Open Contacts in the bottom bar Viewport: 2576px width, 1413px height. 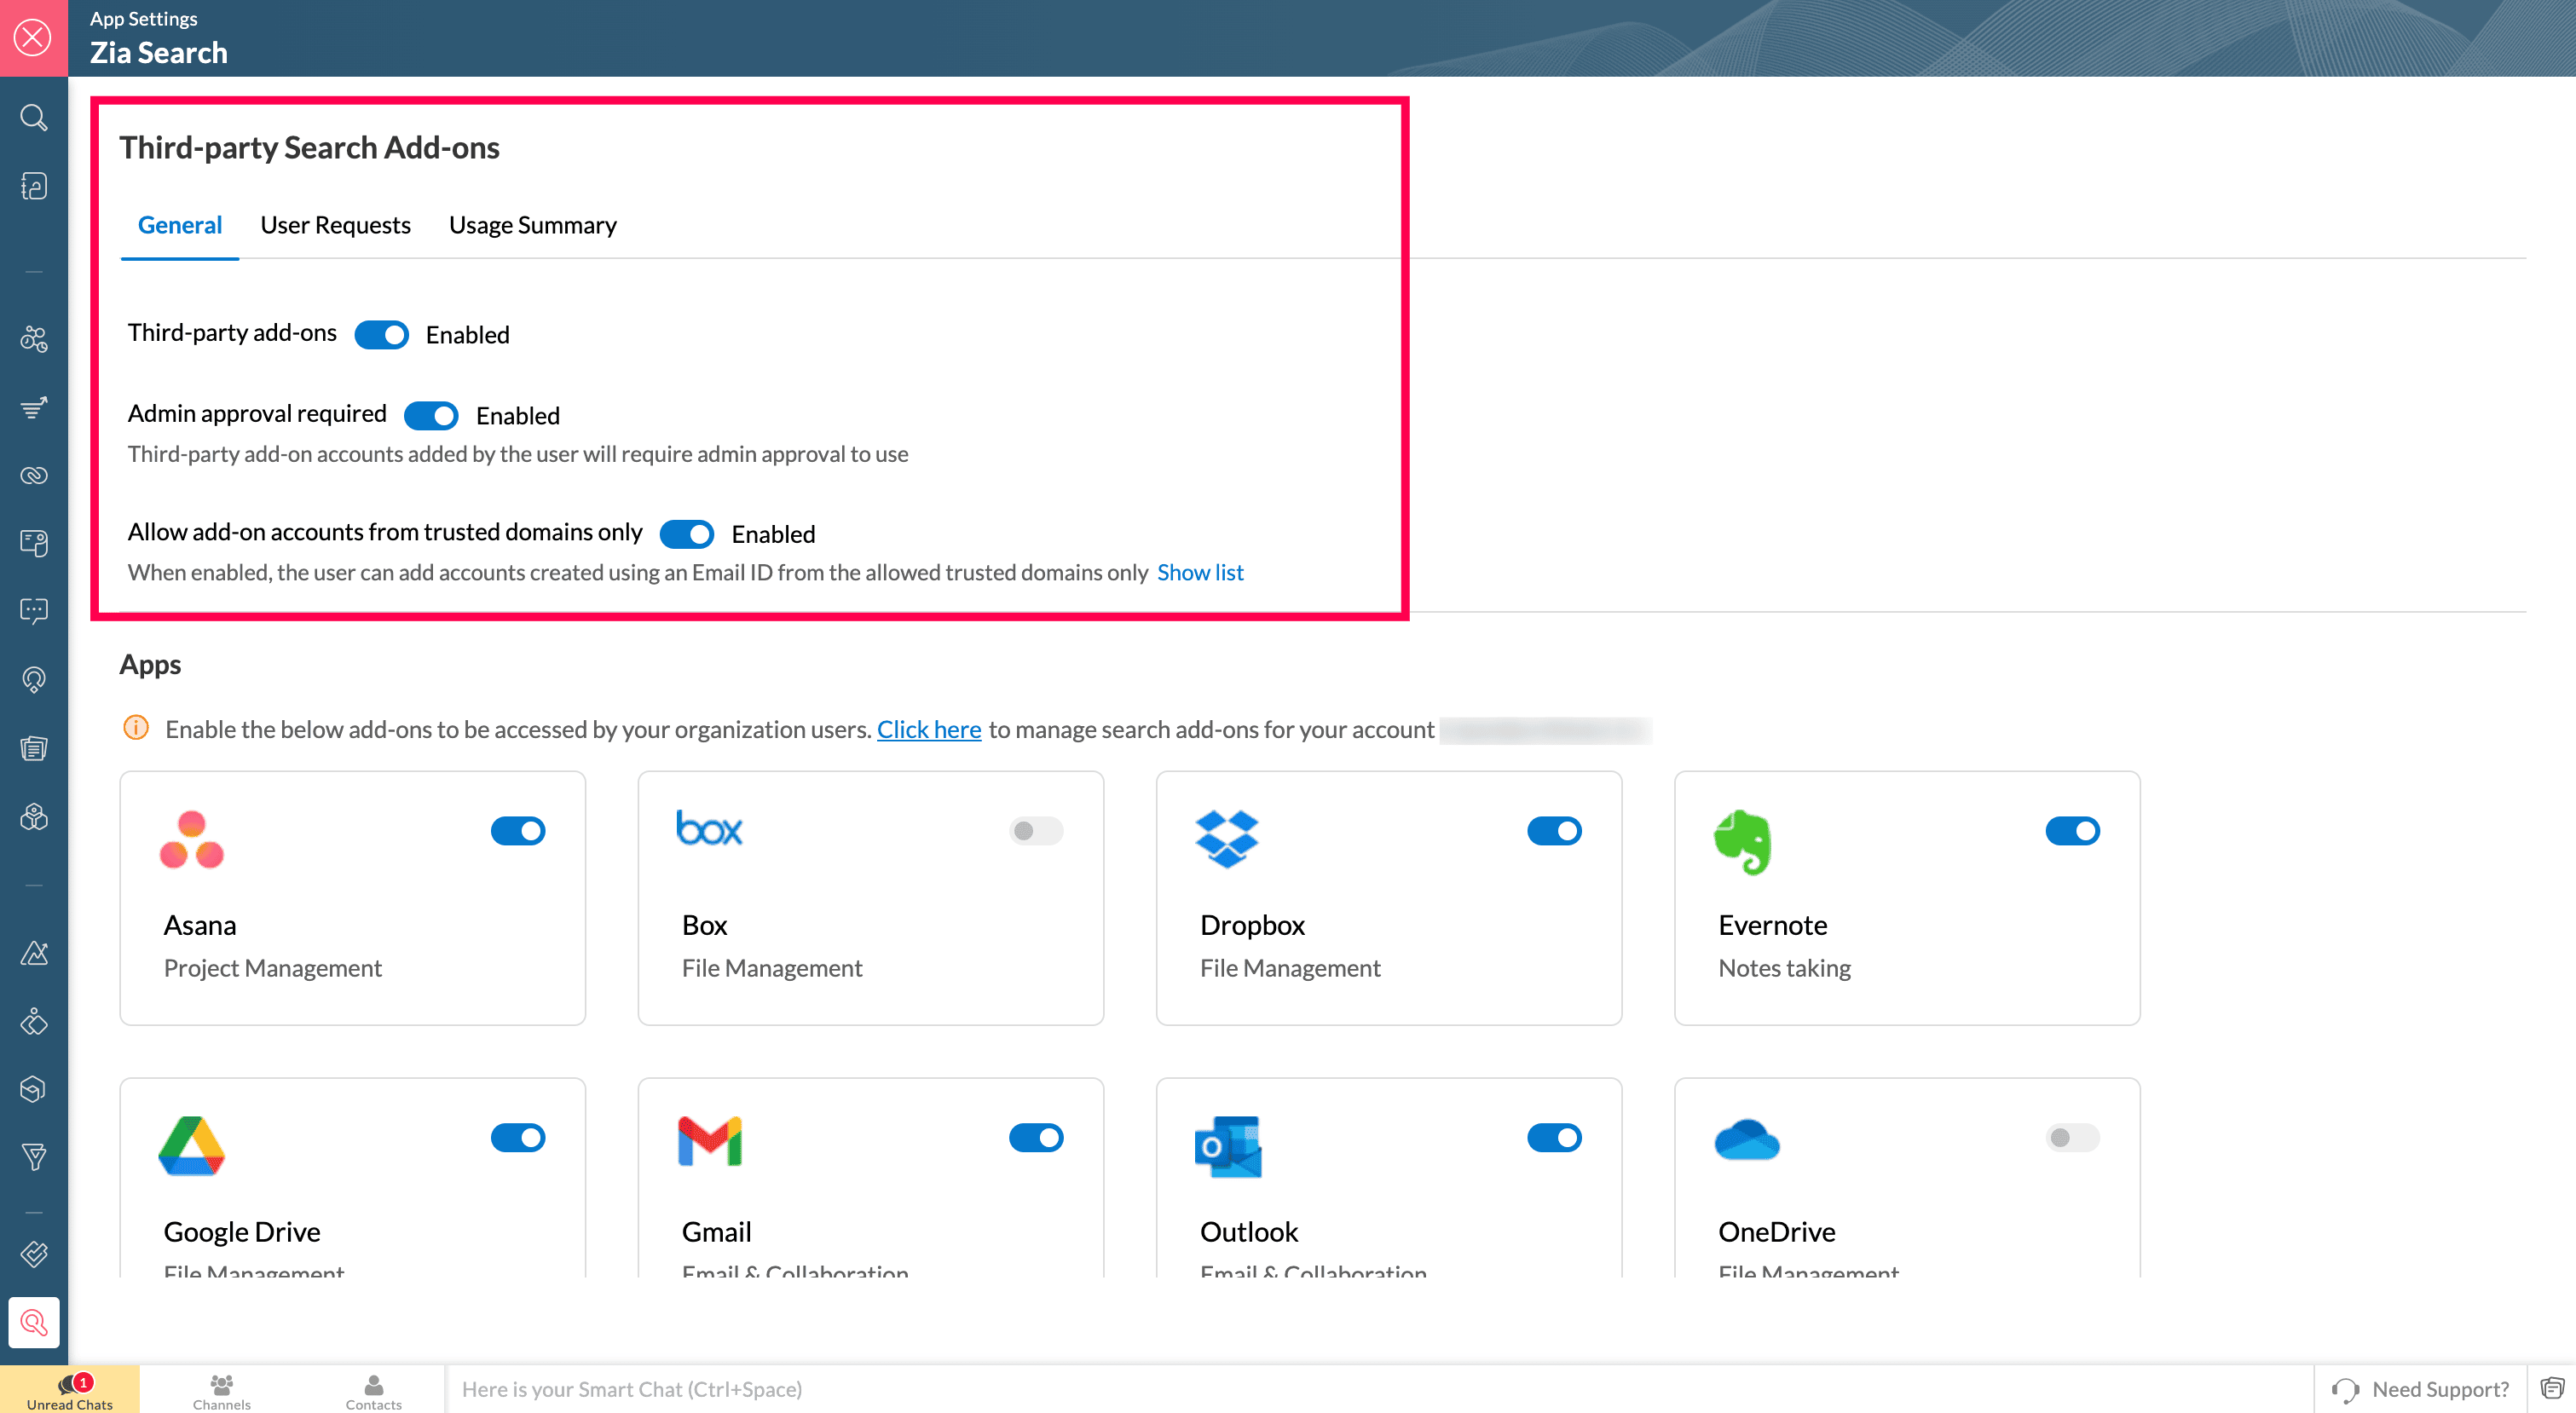click(x=373, y=1390)
